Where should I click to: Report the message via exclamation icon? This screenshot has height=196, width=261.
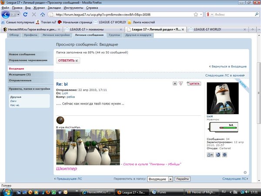[181, 83]
